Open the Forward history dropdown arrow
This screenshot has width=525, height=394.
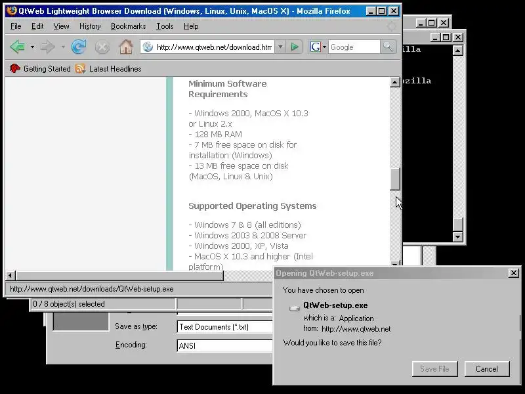pyautogui.click(x=63, y=47)
